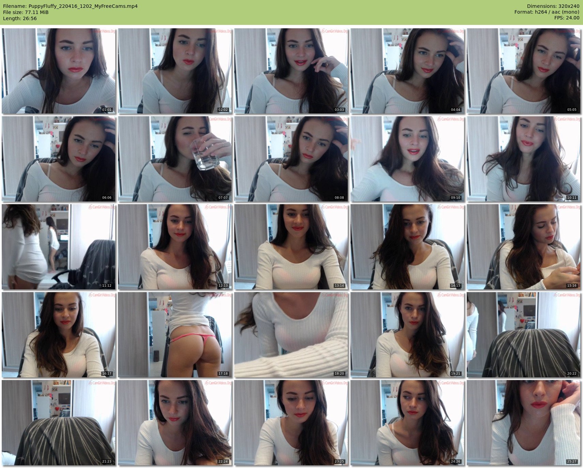Select the thumbnail marked 16:17
Screen dimensions: 583x468
coord(59,335)
